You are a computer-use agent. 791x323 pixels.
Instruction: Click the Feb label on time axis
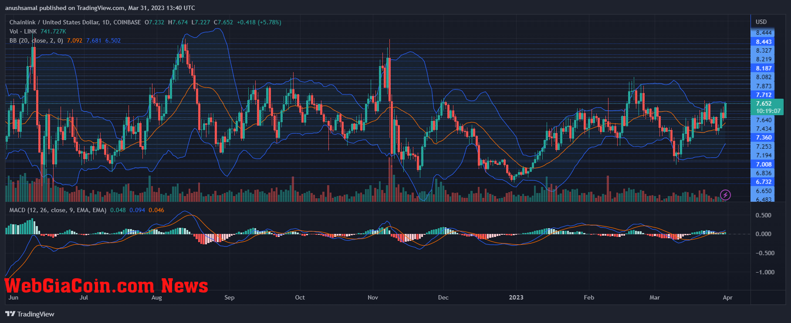[589, 297]
